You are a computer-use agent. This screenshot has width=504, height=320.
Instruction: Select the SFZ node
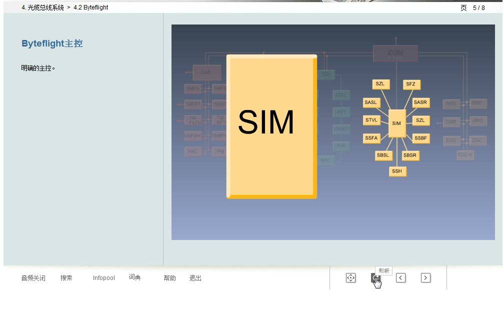tap(411, 84)
